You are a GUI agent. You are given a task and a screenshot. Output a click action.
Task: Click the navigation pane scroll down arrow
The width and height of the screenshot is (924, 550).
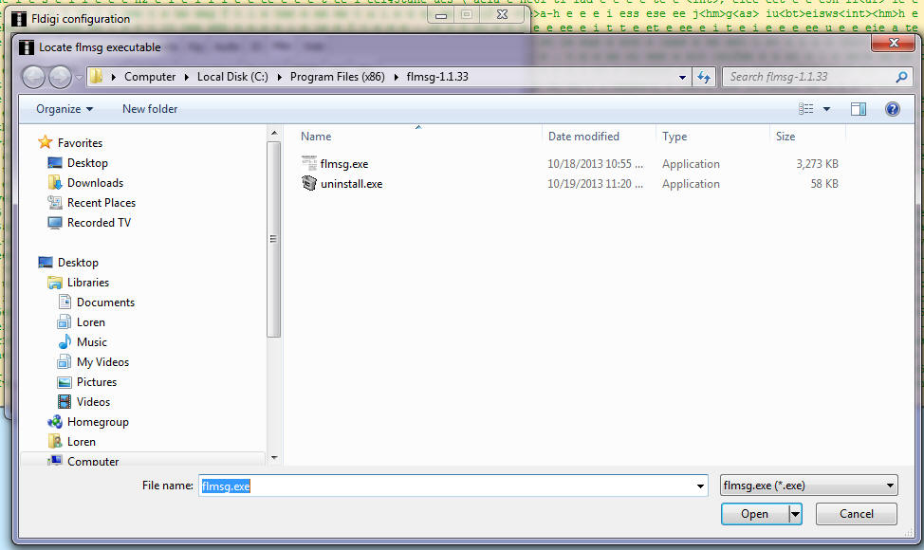coord(274,458)
